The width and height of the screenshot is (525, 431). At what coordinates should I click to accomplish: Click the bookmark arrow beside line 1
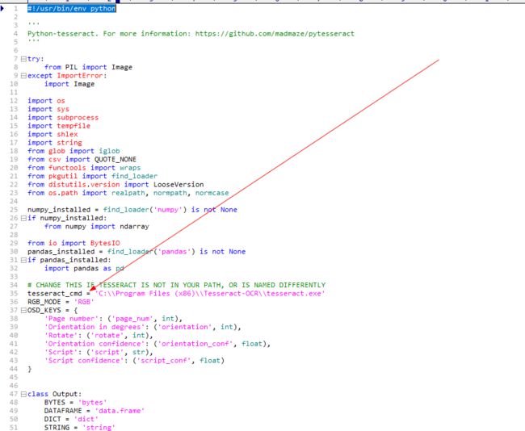2,8
